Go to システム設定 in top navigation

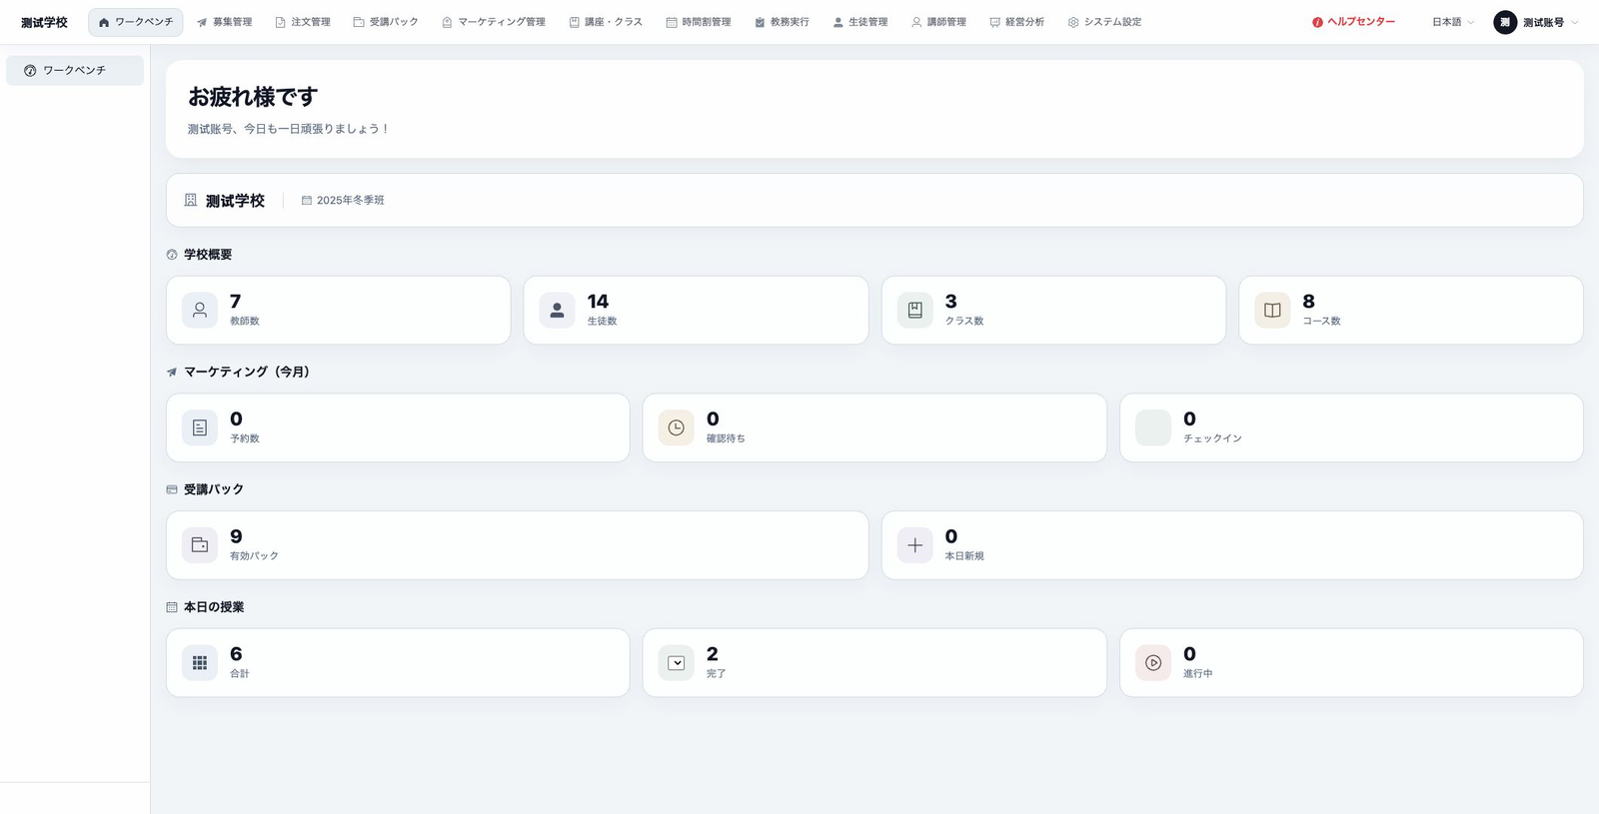(1104, 22)
